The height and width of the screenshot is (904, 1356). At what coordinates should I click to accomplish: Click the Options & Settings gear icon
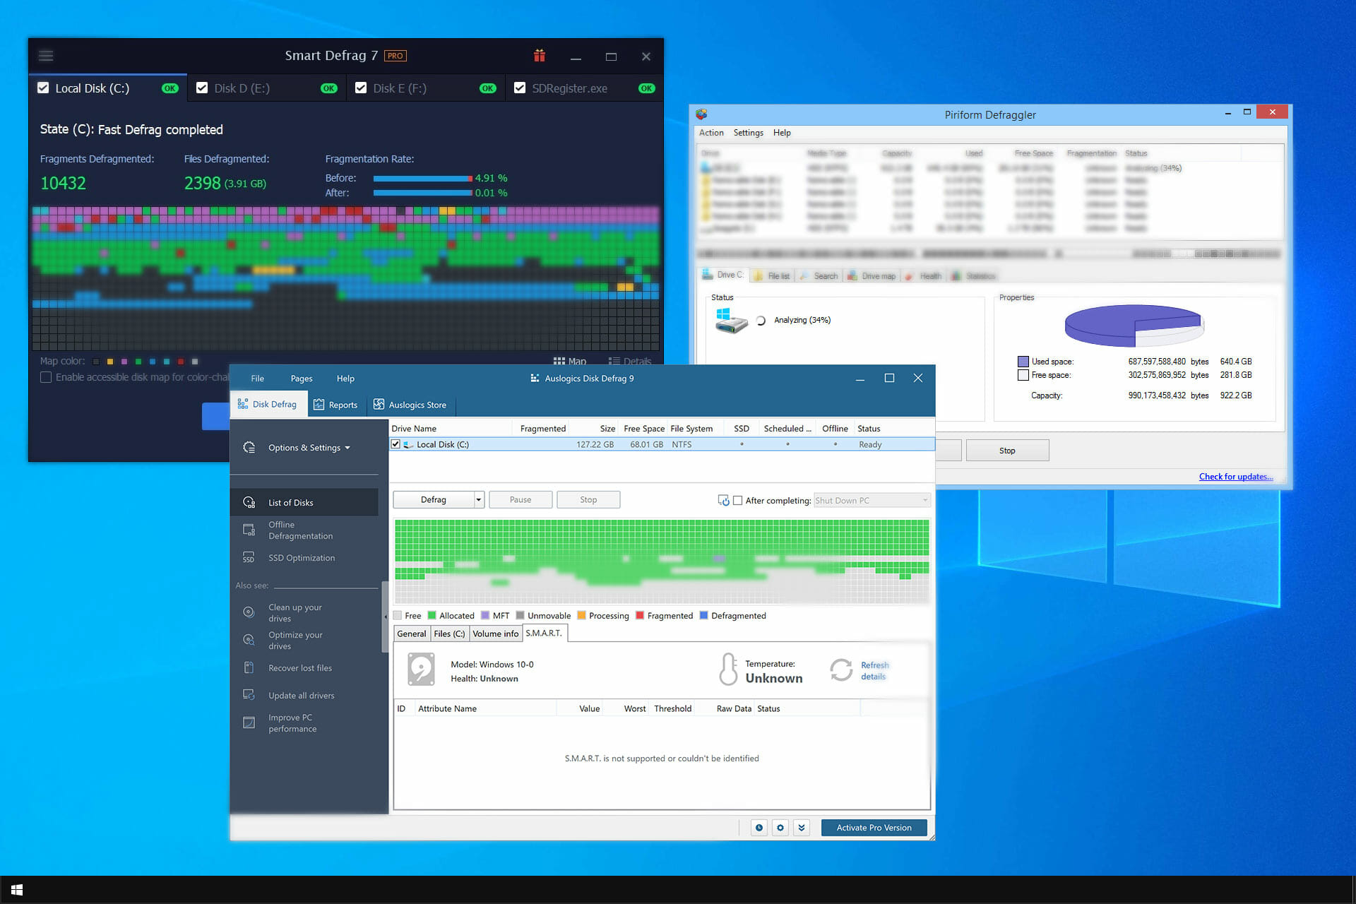249,448
